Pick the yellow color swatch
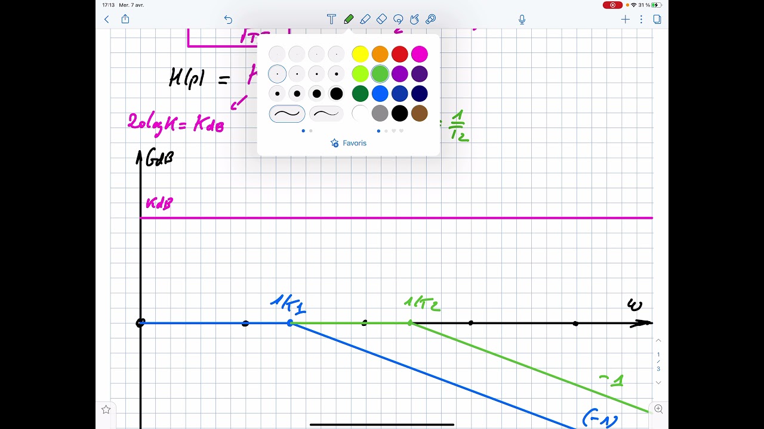Image resolution: width=764 pixels, height=429 pixels. click(x=360, y=54)
